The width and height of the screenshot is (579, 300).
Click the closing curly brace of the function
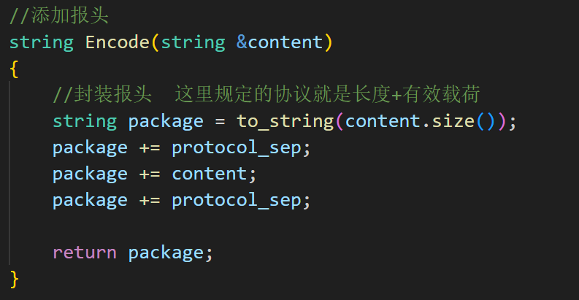pyautogui.click(x=14, y=279)
